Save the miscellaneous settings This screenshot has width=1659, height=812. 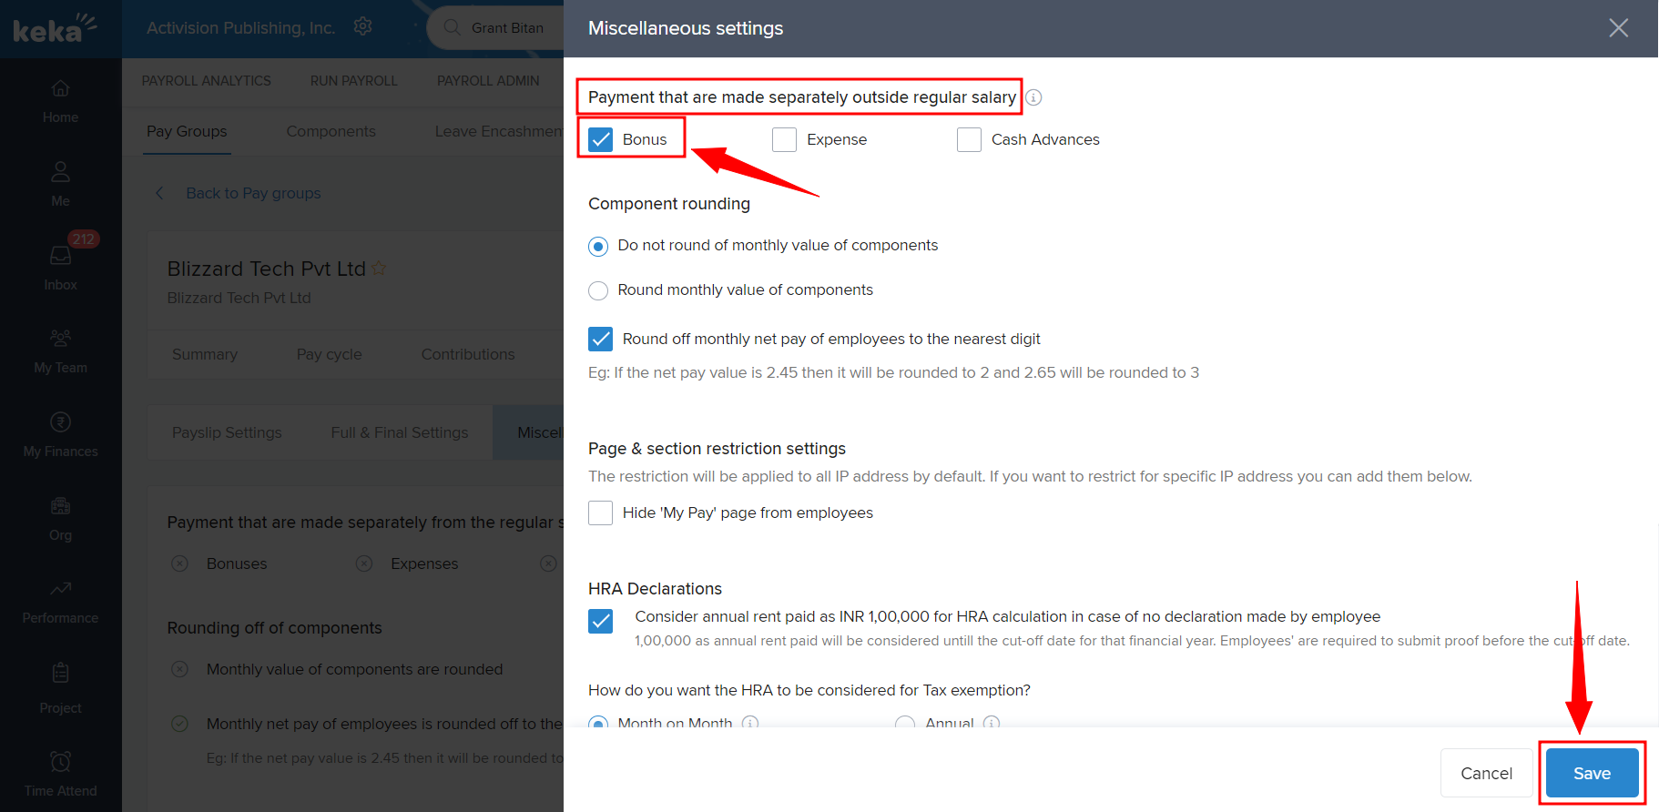pos(1592,773)
